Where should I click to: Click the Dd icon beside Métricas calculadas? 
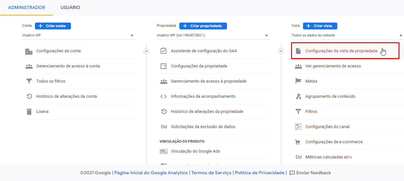click(x=298, y=157)
